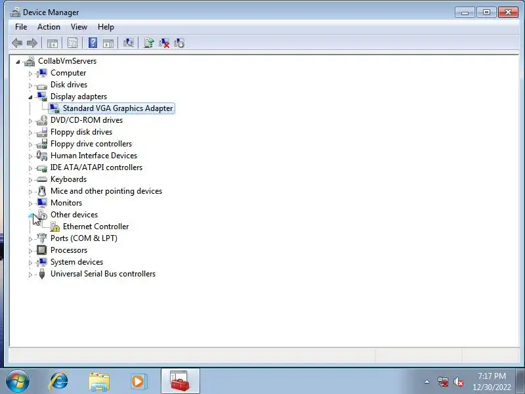Expand the Computer category
The image size is (525, 394).
pos(30,74)
